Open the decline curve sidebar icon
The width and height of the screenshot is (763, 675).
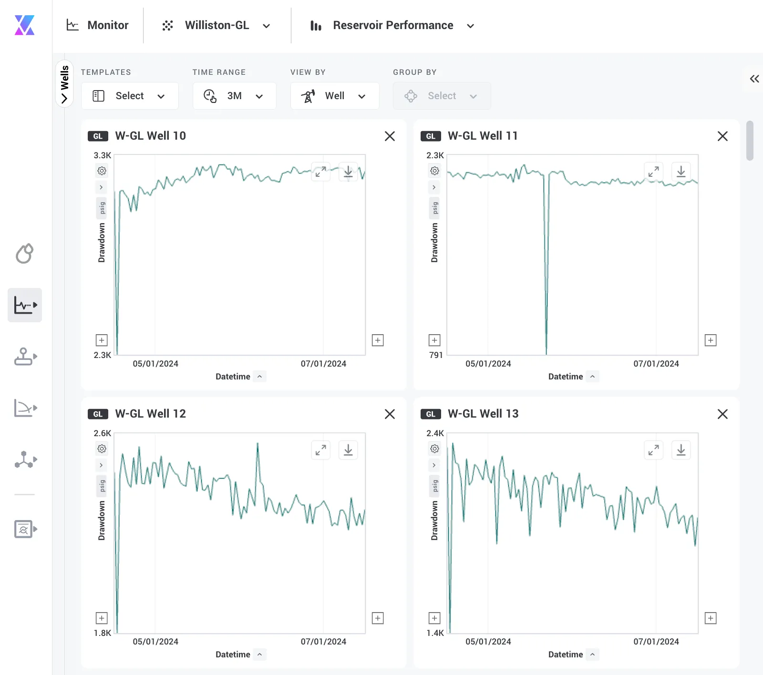coord(25,408)
